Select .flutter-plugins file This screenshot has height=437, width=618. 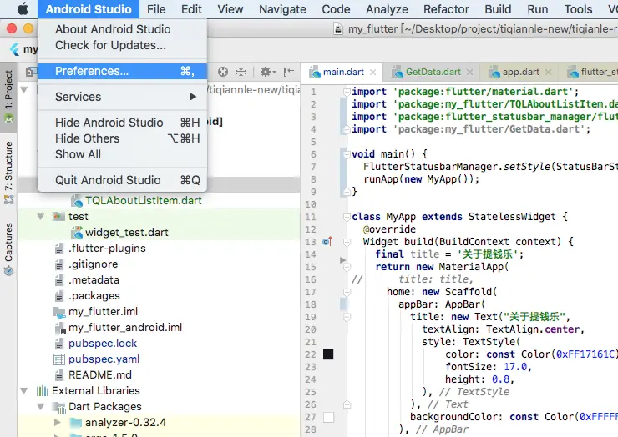[x=107, y=248]
